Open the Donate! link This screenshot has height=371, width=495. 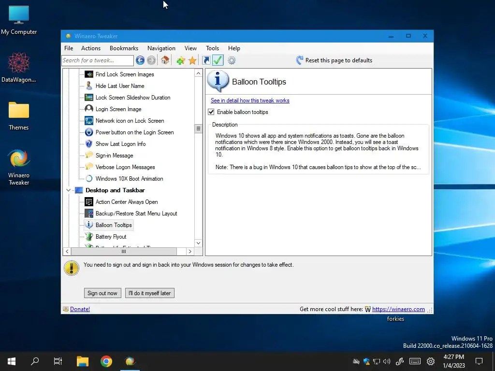(x=80, y=309)
